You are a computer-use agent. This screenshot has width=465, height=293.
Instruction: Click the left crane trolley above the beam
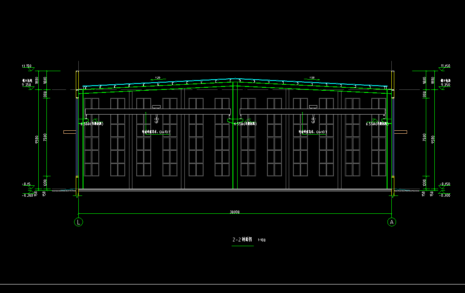[x=156, y=106]
